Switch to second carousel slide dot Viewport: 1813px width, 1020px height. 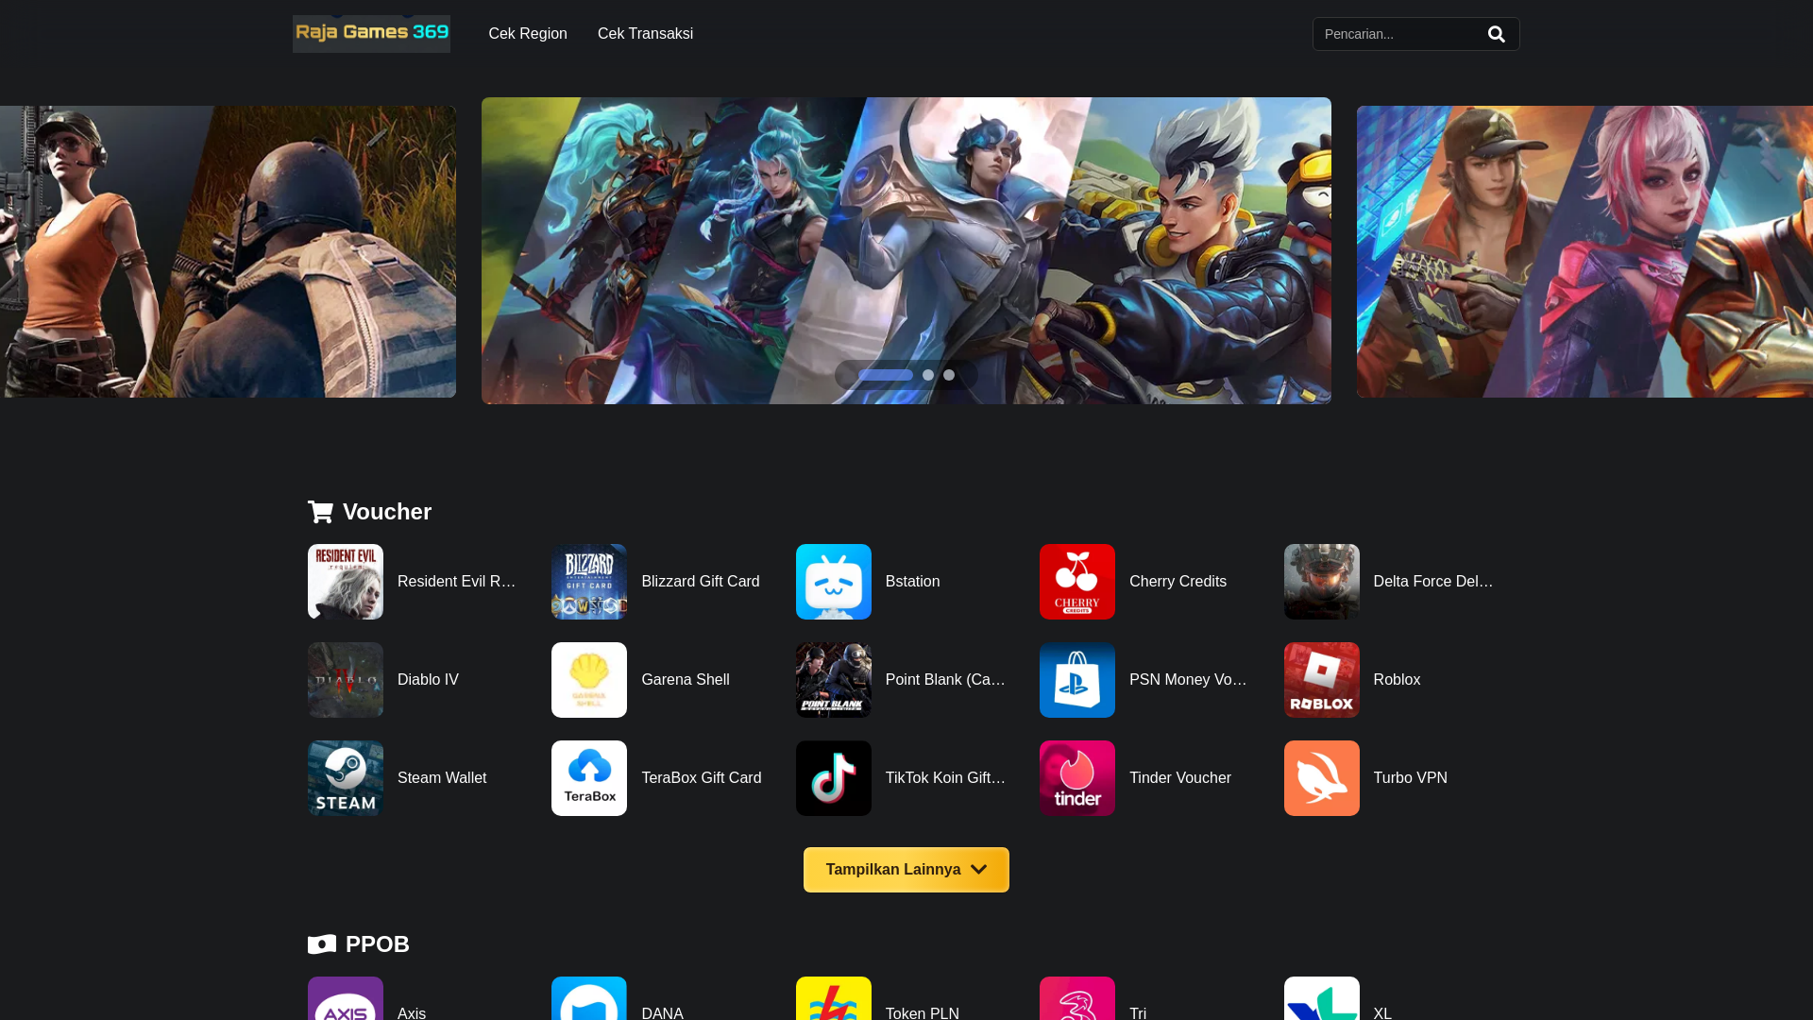tap(928, 375)
